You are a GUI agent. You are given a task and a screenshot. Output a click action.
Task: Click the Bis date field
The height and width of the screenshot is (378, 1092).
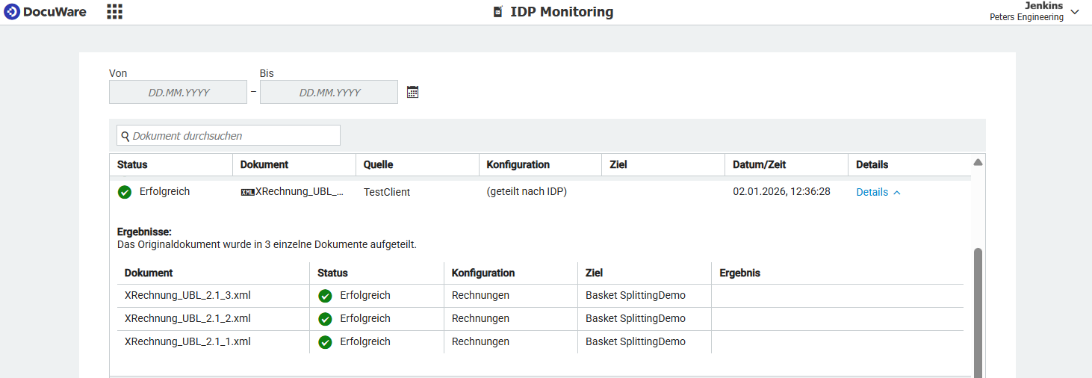tap(329, 93)
